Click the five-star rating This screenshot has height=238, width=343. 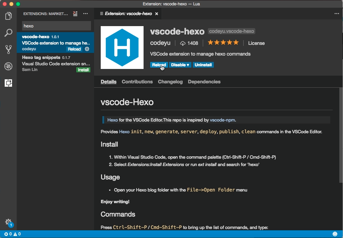223,43
